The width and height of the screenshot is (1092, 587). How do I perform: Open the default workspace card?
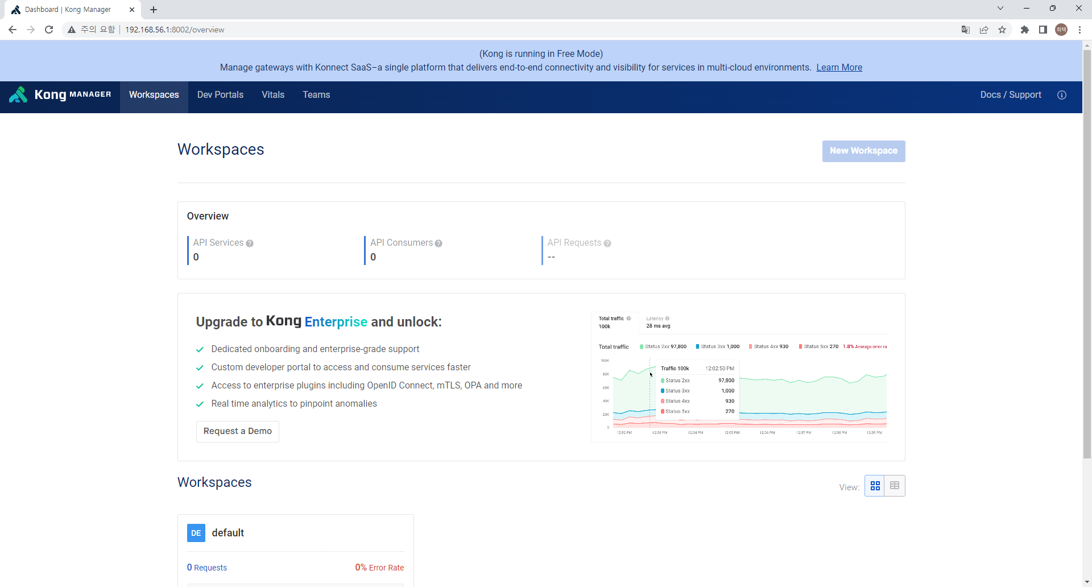point(296,550)
